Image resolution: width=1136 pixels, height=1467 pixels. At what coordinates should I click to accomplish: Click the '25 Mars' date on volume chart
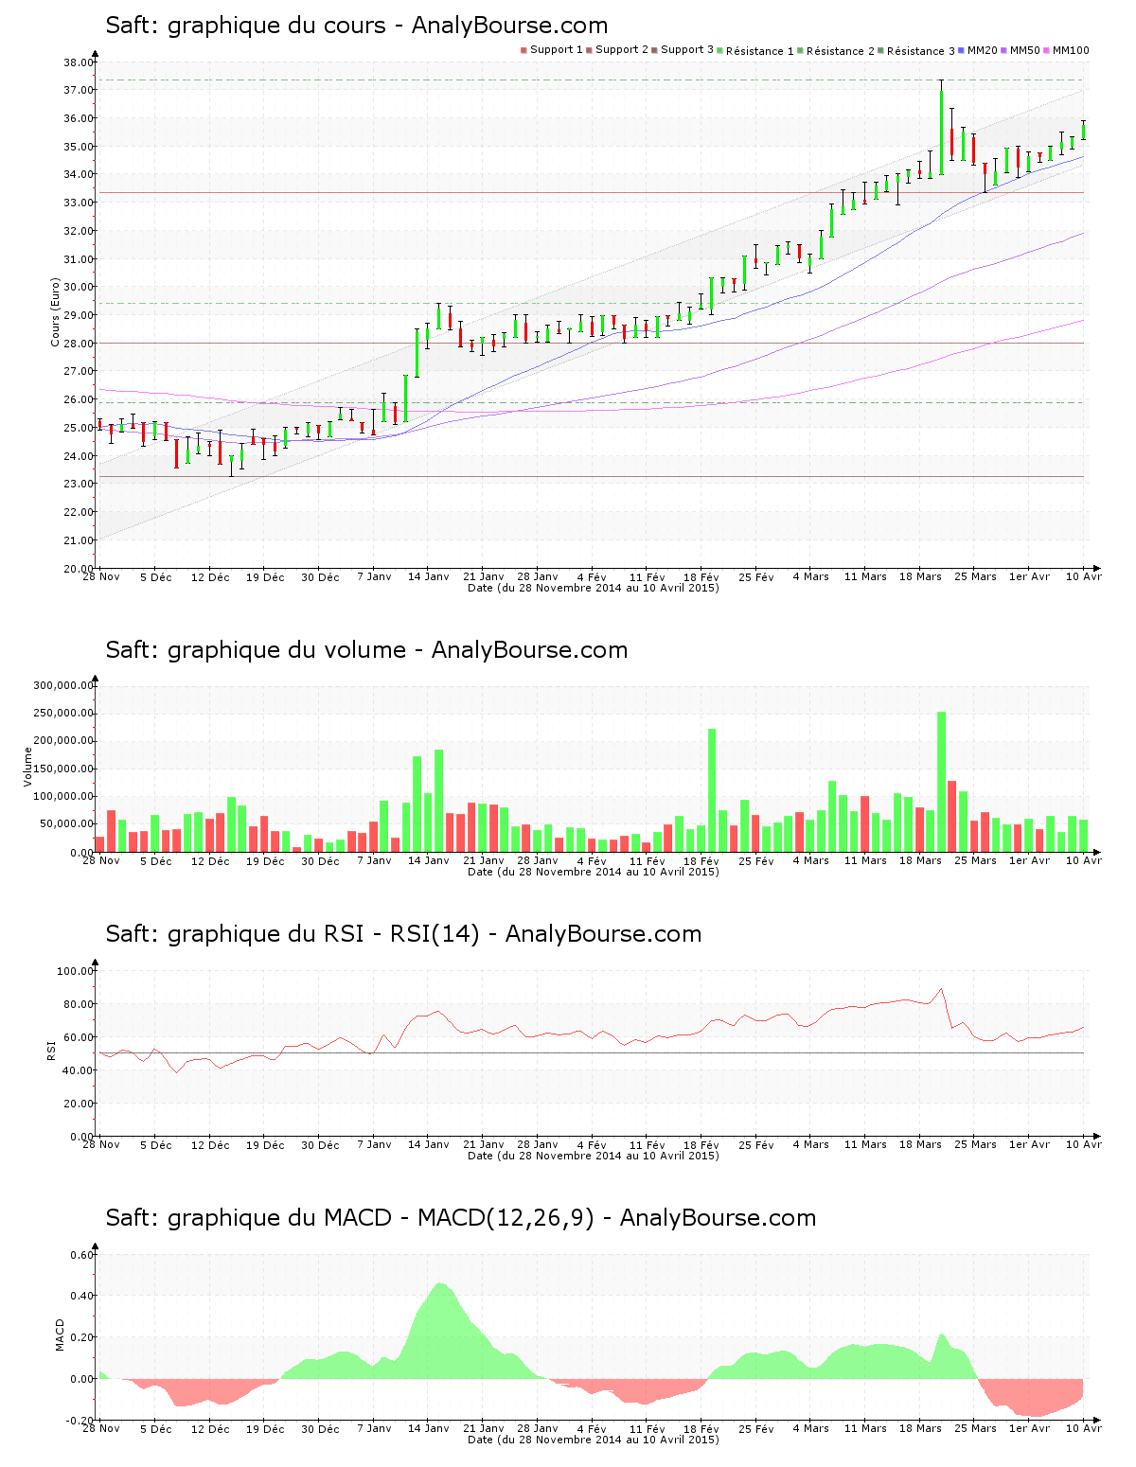(x=975, y=860)
